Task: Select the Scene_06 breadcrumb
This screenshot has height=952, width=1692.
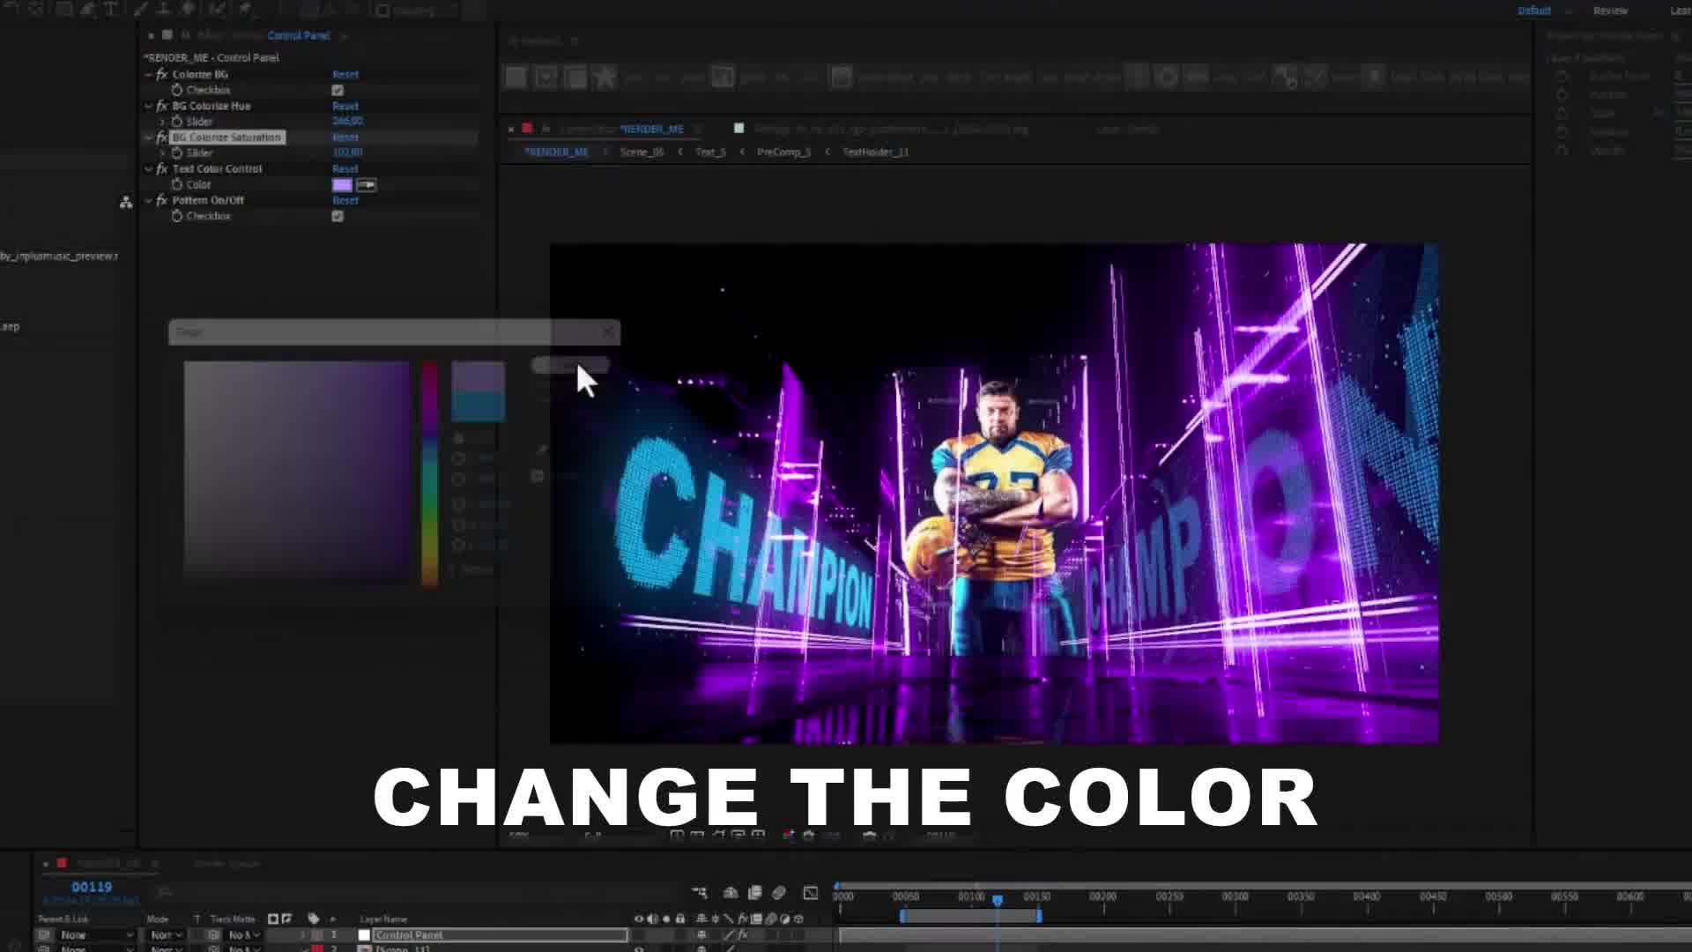Action: pos(642,152)
